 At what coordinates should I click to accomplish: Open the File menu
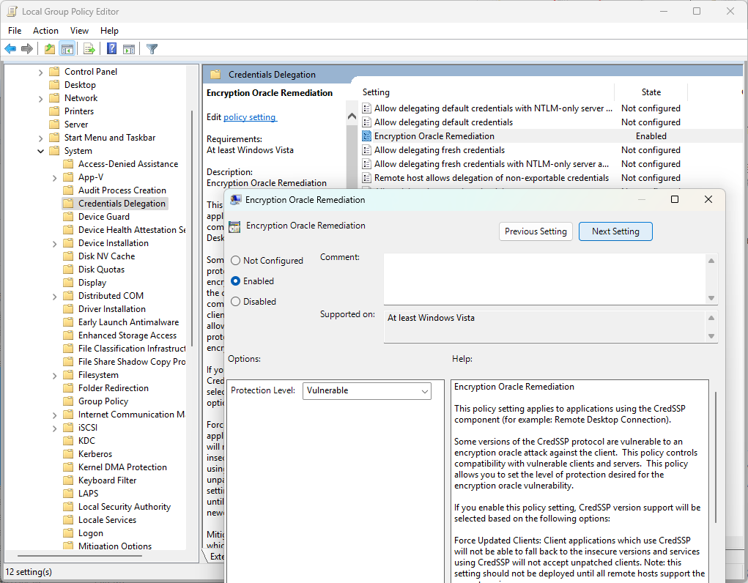tap(15, 31)
